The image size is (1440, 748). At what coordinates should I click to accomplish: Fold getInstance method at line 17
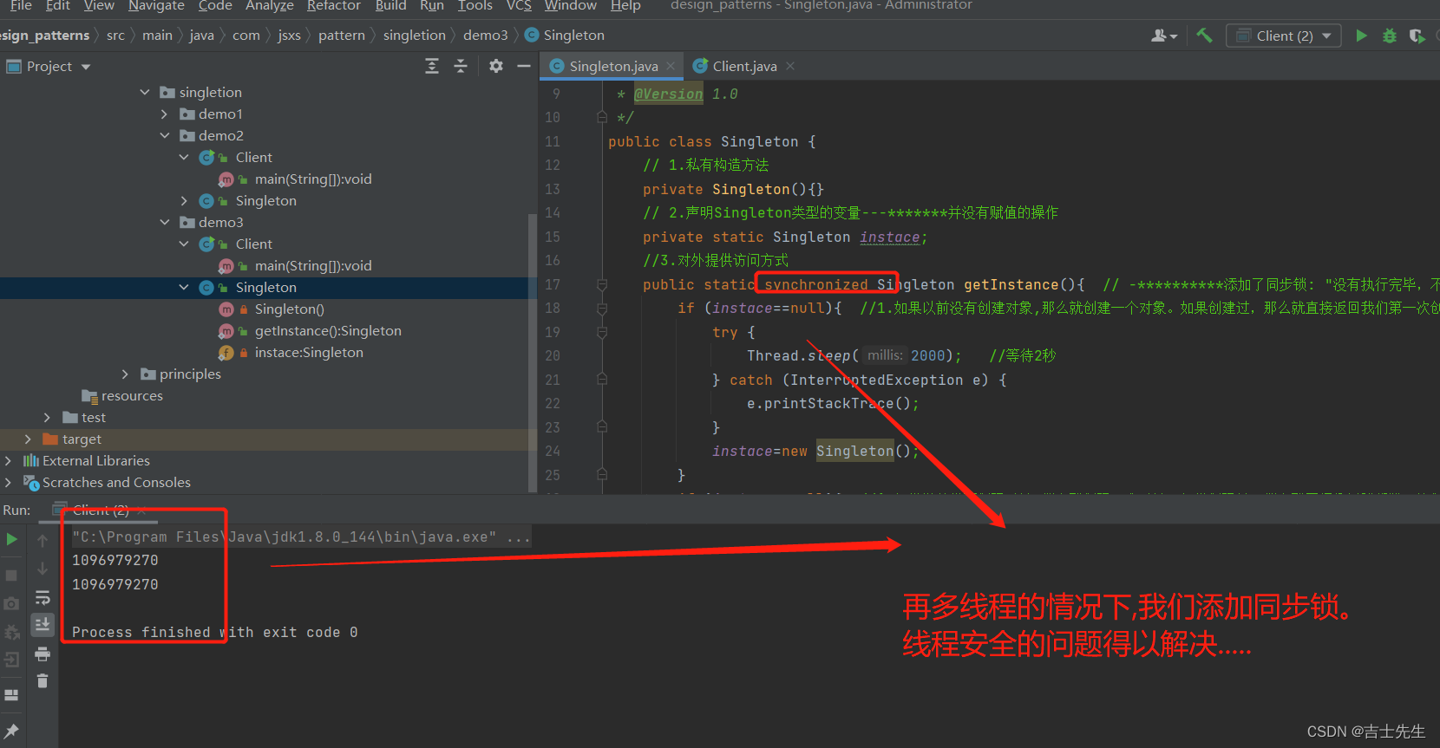tap(602, 284)
